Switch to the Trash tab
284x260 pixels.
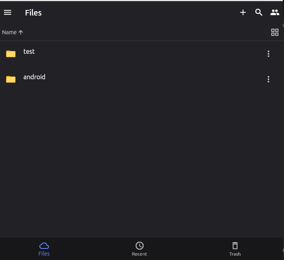(x=235, y=249)
